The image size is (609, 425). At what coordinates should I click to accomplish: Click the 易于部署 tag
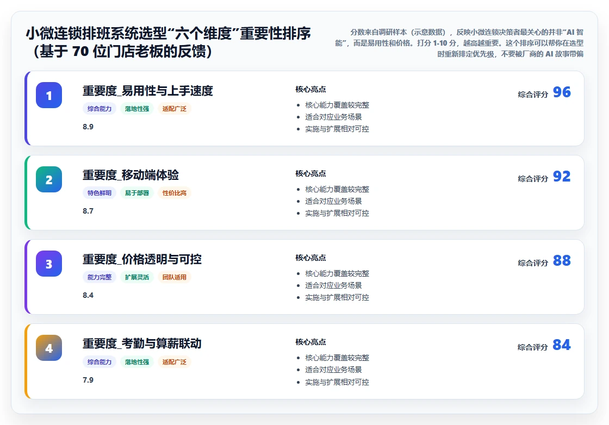(x=136, y=193)
